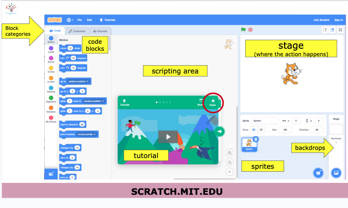This screenshot has height=208, width=348.
Task: Hide the sprite with crossed-eye icon
Action: coord(261,130)
